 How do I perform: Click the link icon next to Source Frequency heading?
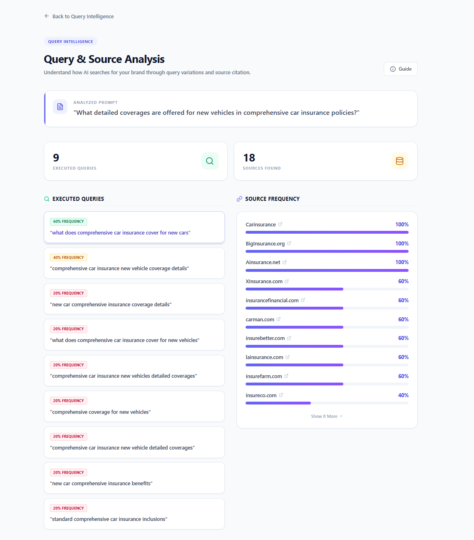(239, 199)
